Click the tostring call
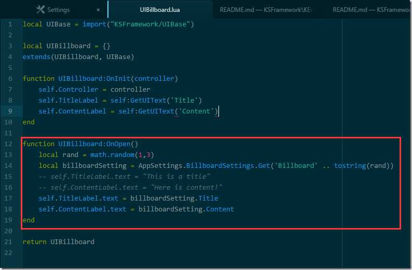The width and height of the screenshot is (412, 270). (350, 165)
